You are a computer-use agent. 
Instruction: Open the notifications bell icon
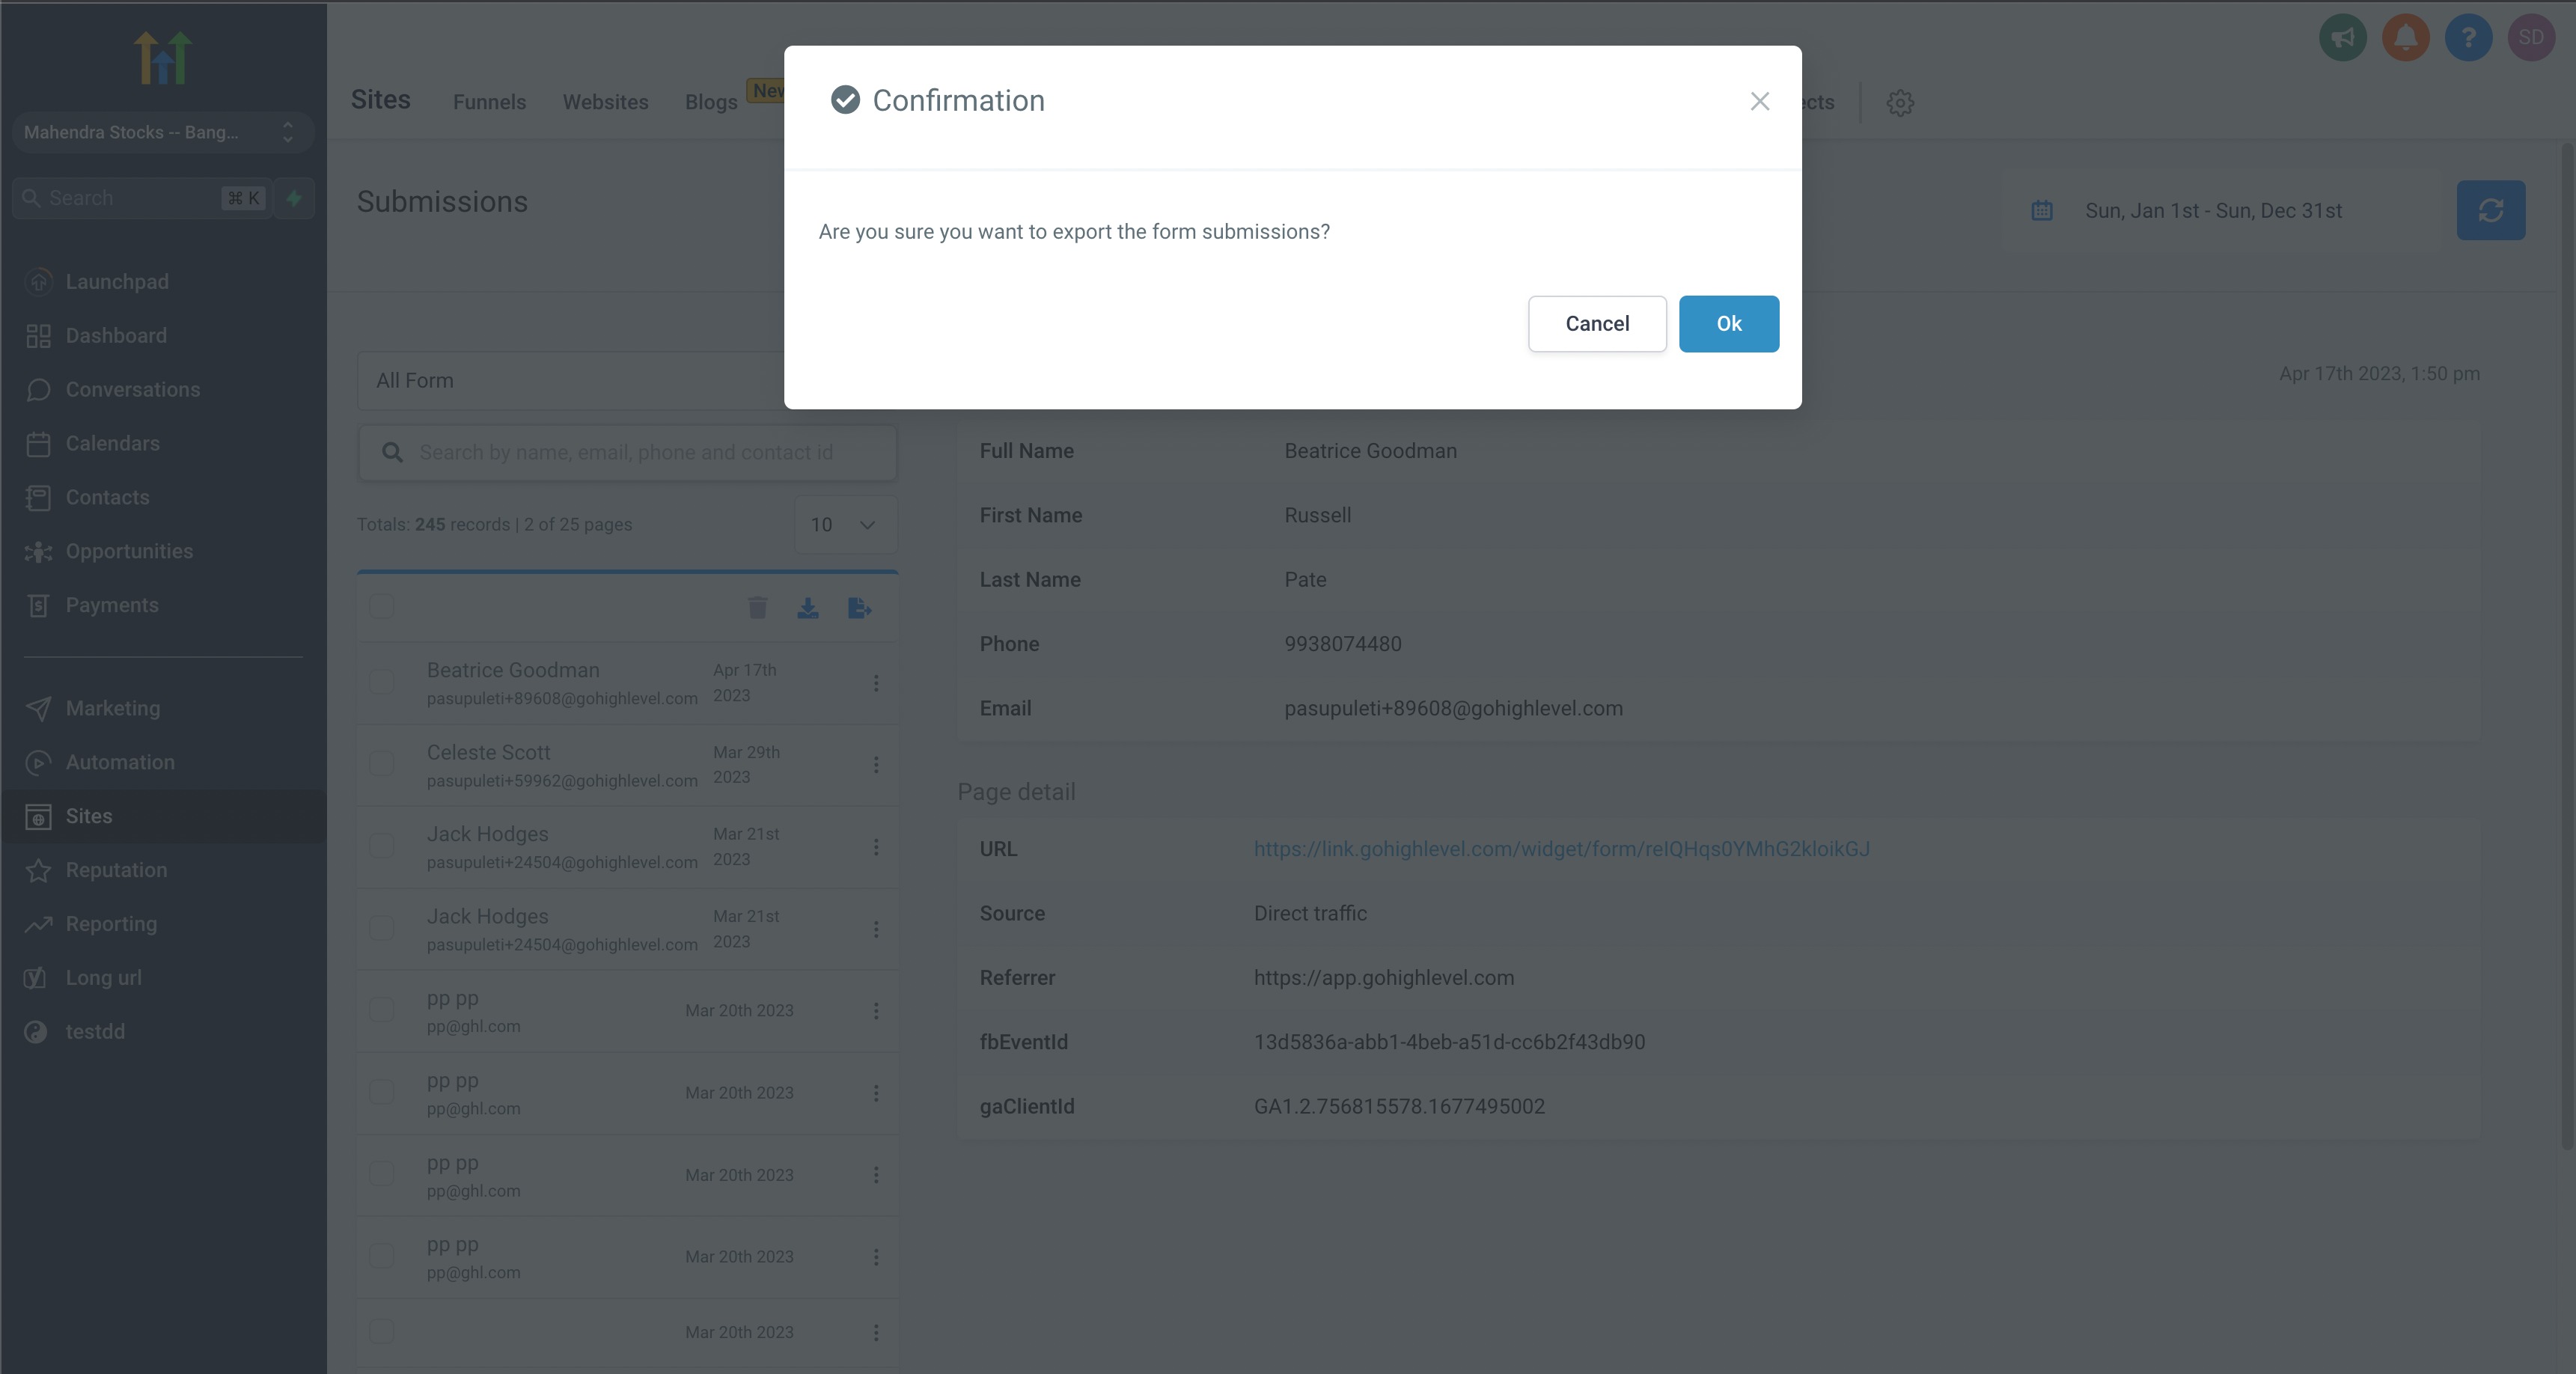pyautogui.click(x=2405, y=38)
